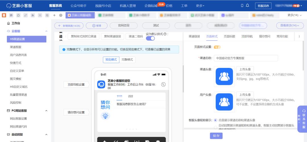
Task: Switch to the 常用功能 tab
Action: pos(282,36)
